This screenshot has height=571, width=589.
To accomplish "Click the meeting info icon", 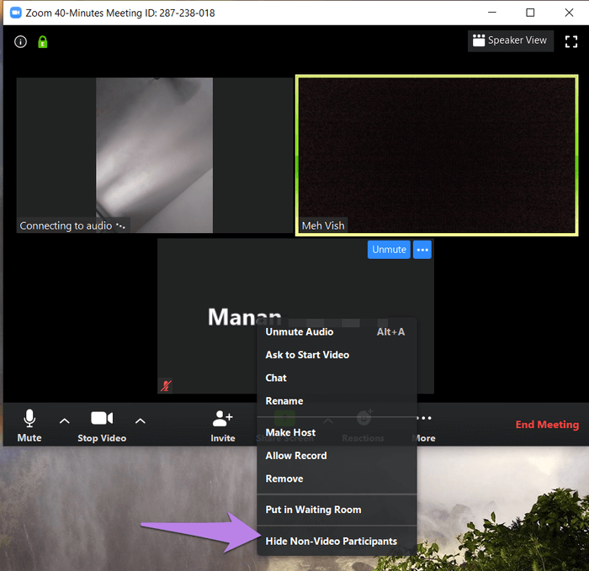I will pos(21,42).
